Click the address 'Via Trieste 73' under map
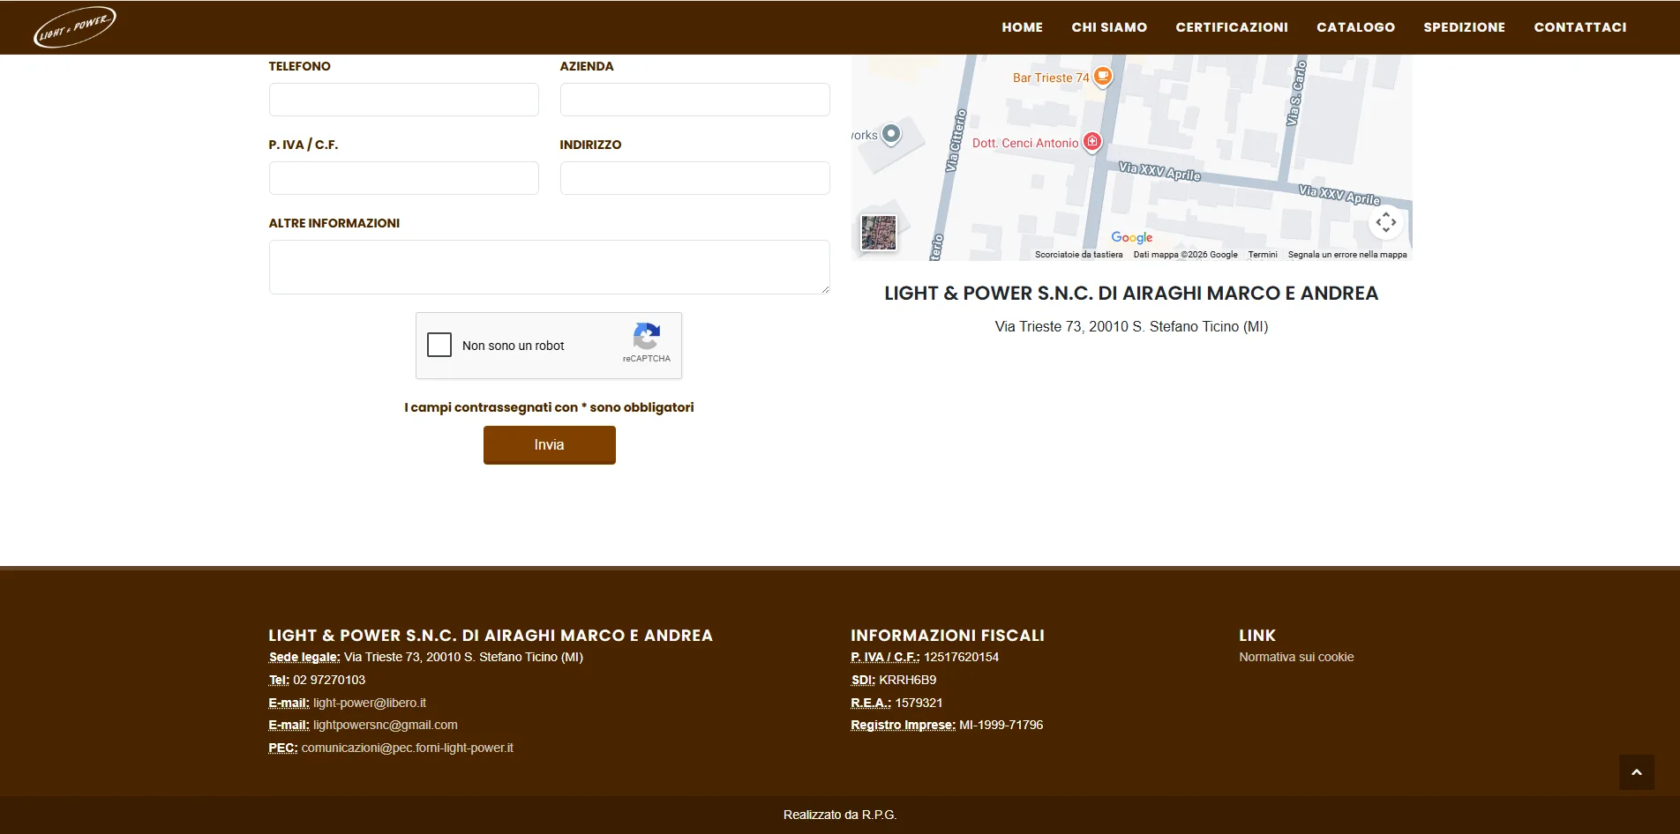Screen dimensions: 1680x834 coord(1132,326)
